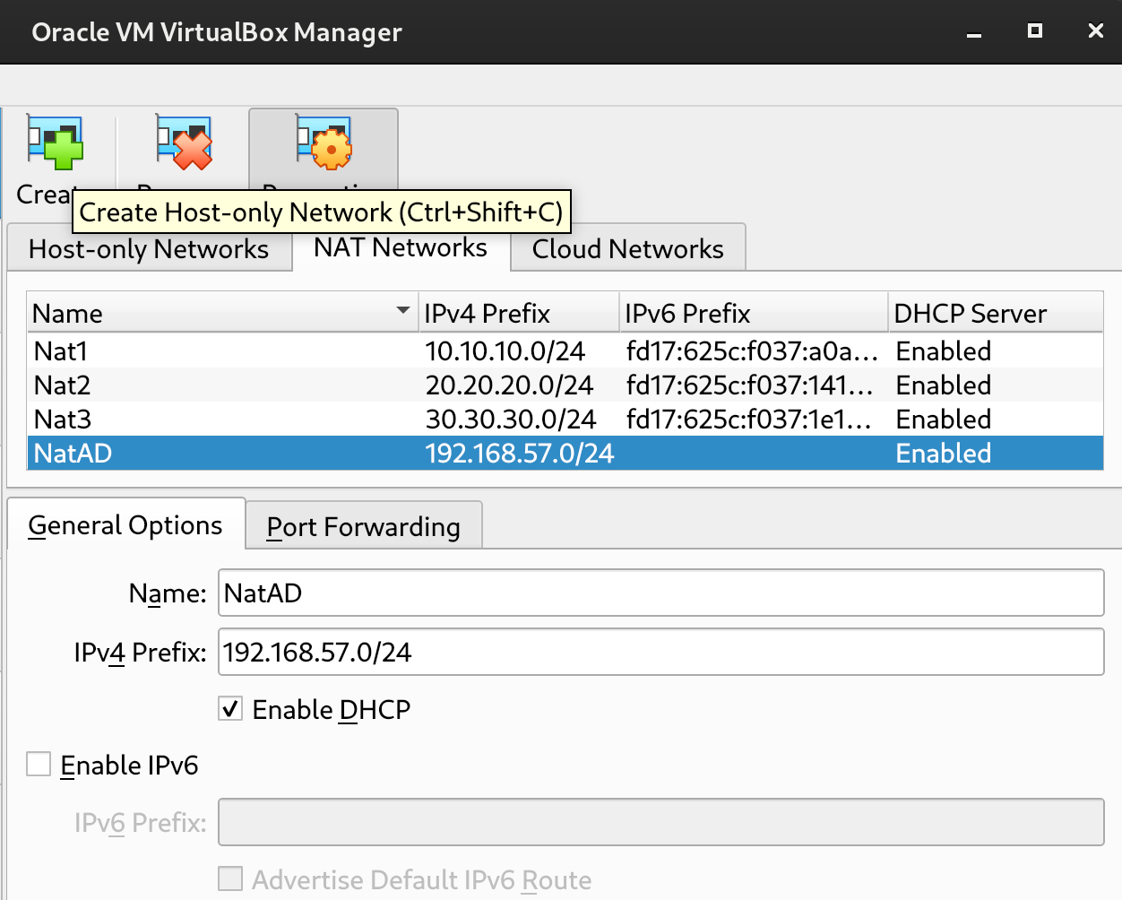Open the Cloud Networks tab
Image resolution: width=1122 pixels, height=900 pixels.
tap(627, 249)
